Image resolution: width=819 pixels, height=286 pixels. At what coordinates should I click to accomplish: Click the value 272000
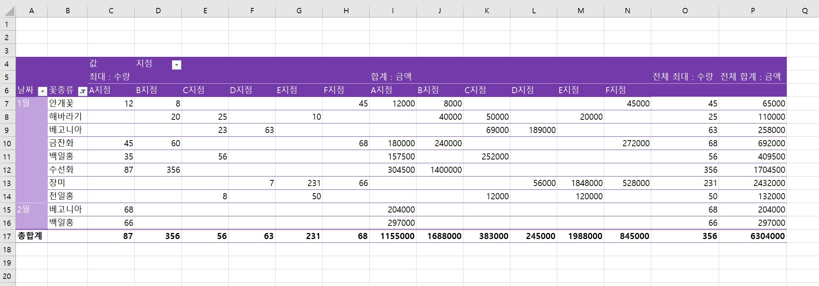[x=628, y=143]
